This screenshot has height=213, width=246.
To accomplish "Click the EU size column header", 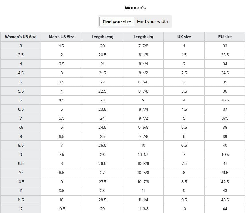I will pos(225,37).
